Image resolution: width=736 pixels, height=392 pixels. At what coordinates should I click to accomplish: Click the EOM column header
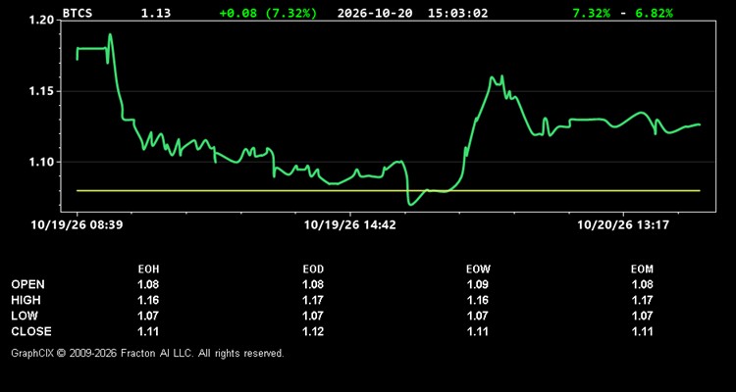coord(642,269)
